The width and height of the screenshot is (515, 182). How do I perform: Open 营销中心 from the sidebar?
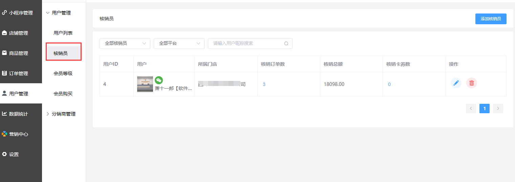18,134
